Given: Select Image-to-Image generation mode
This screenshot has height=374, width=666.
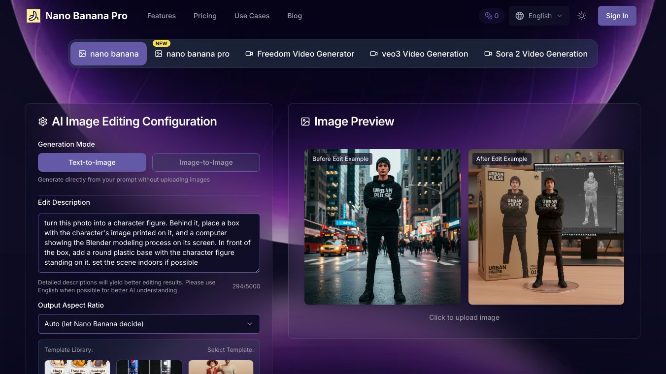Looking at the screenshot, I should (206, 162).
